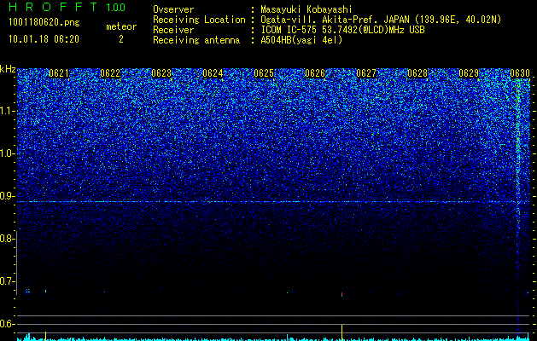
Task: Click the 0.6 kHz axis label
Action: point(7,324)
